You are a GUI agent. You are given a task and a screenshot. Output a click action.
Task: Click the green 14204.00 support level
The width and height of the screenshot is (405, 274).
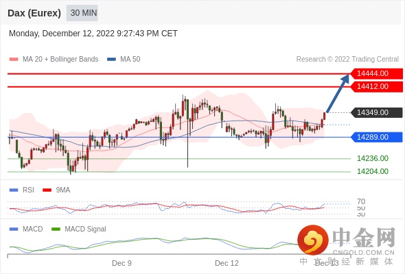click(x=373, y=171)
